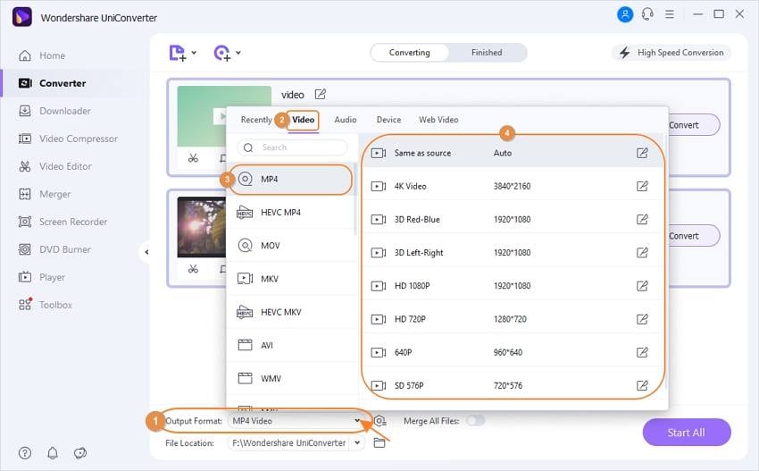This screenshot has height=471, width=759.
Task: Open the Toolbox section
Action: coord(45,305)
